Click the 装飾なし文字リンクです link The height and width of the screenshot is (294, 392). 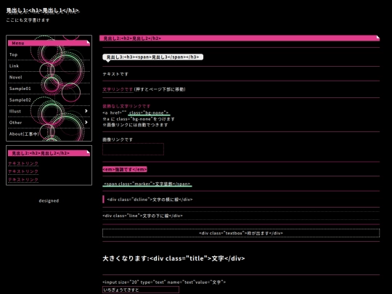point(126,106)
